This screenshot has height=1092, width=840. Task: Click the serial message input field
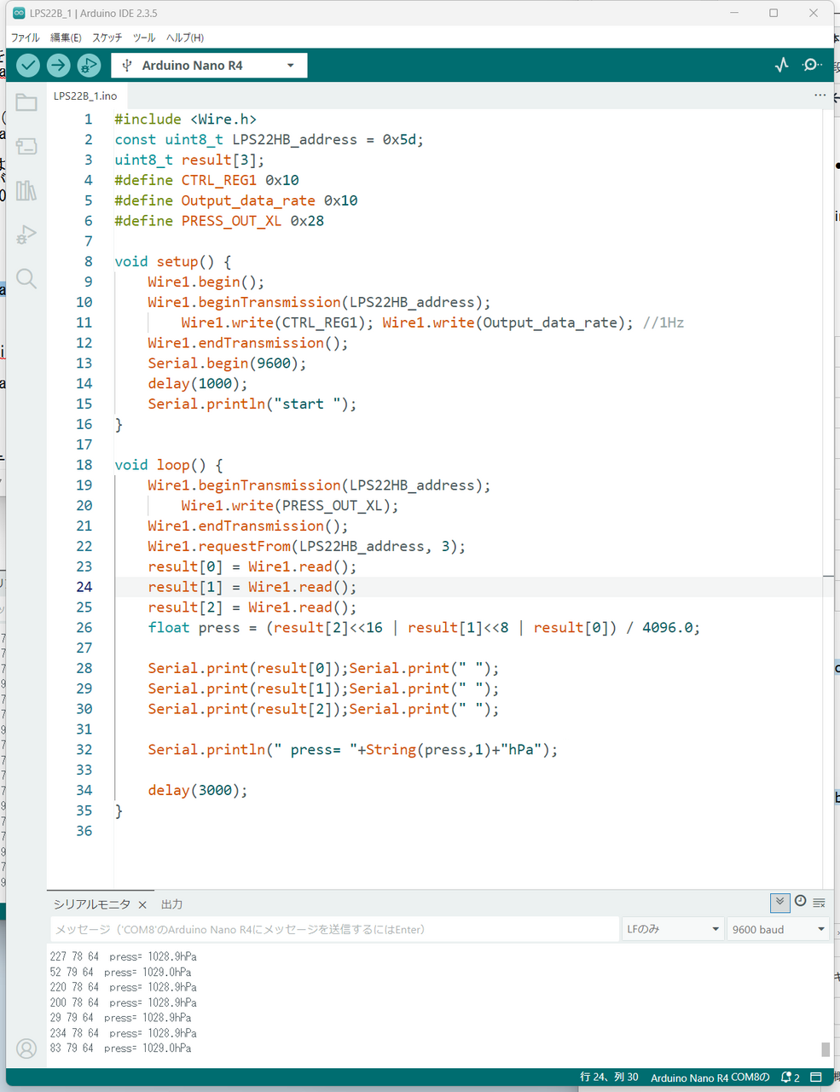[334, 929]
